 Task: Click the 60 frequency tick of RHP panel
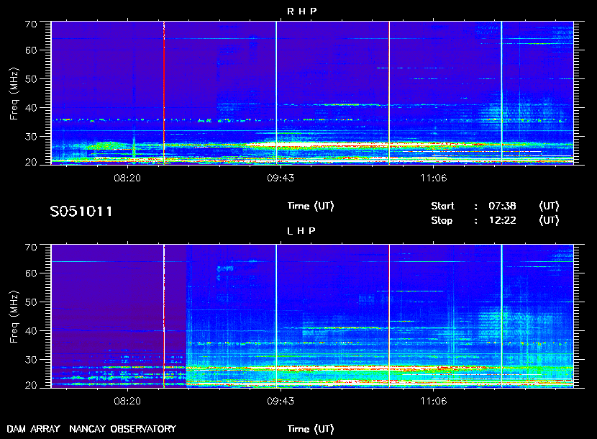(31, 50)
